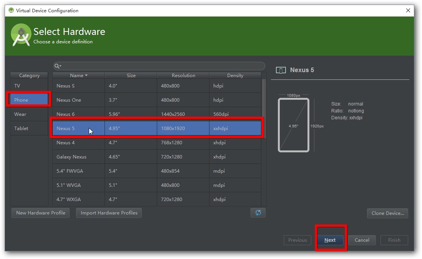This screenshot has width=422, height=259.
Task: Click the 1080x1920 resolution cell
Action: coord(183,129)
